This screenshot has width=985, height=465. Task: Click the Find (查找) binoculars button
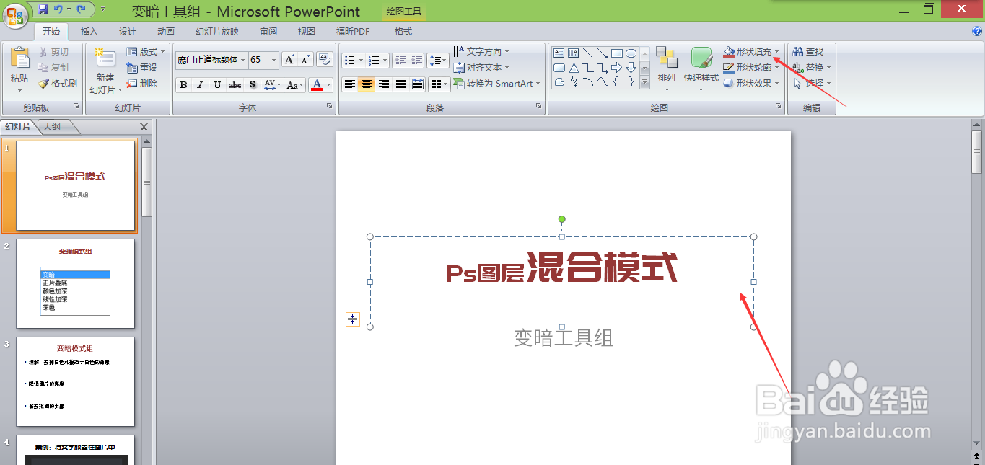808,51
